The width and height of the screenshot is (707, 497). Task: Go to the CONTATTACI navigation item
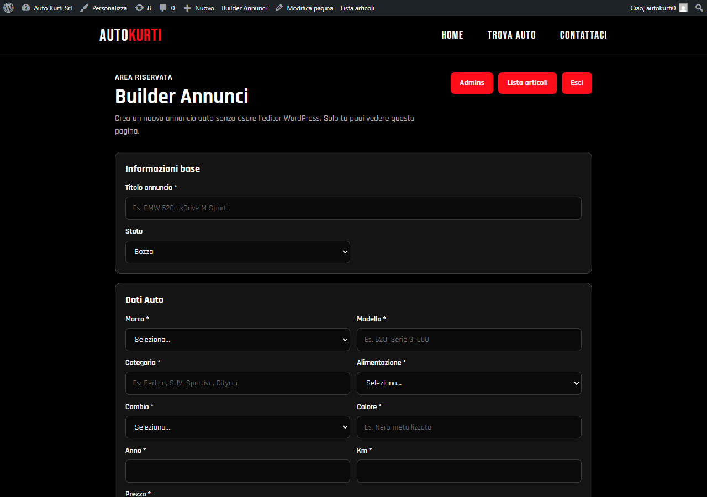coord(583,35)
